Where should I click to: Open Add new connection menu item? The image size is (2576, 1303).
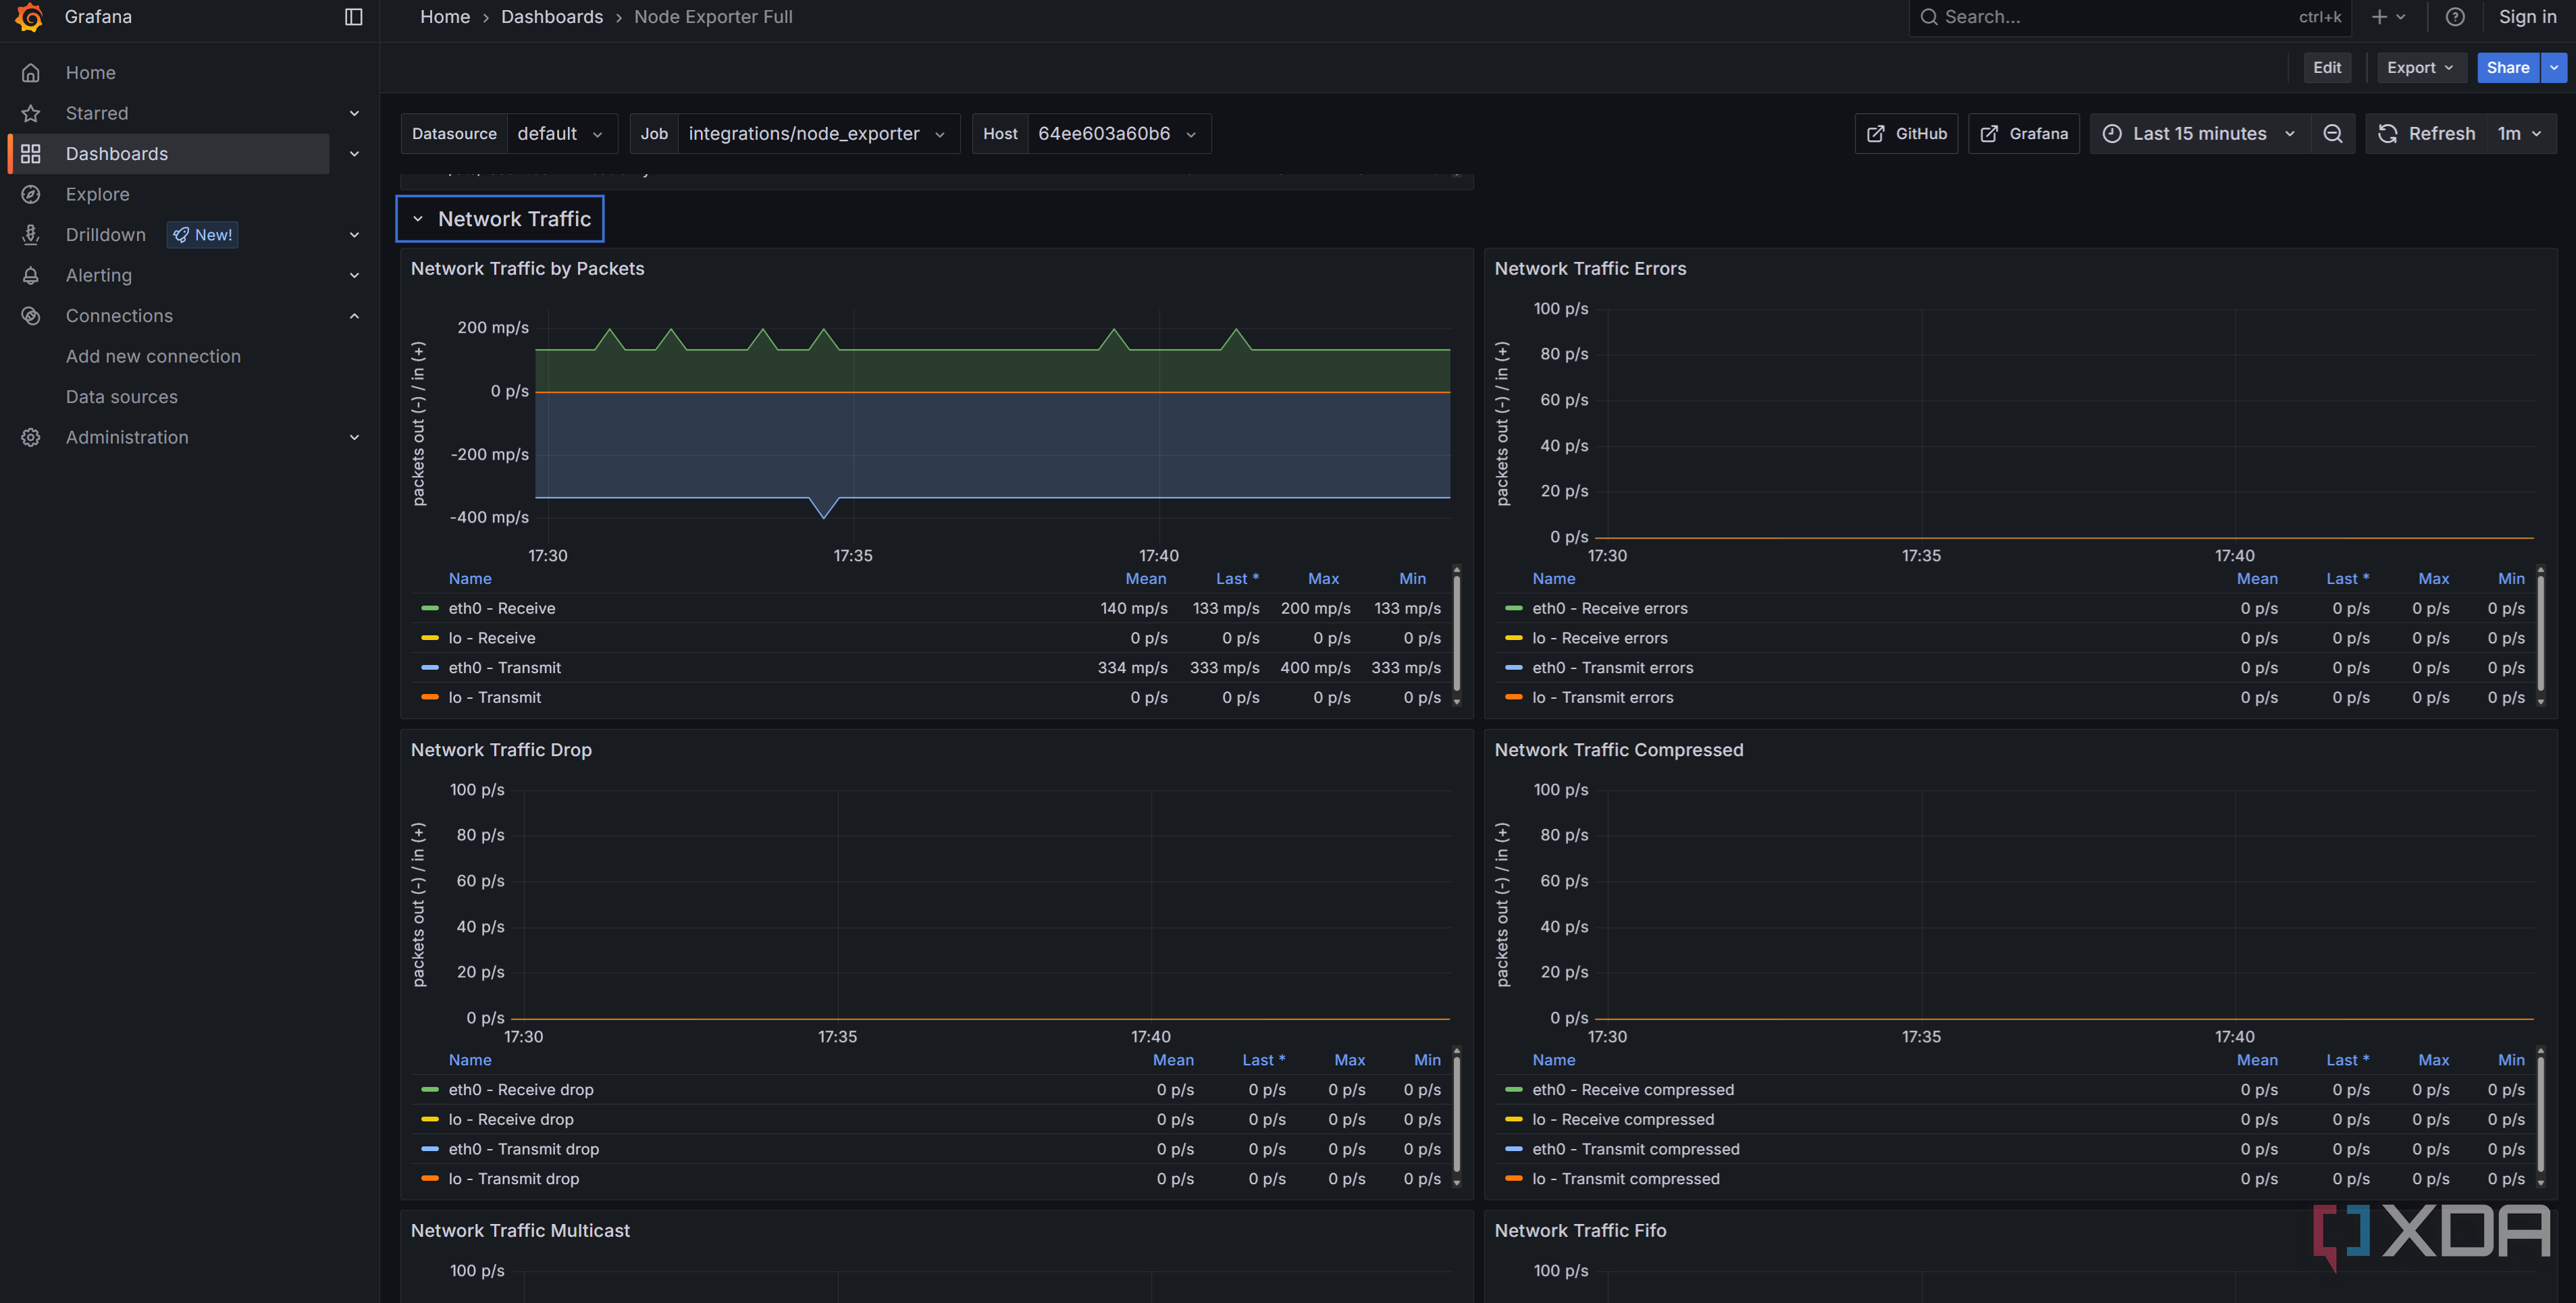click(x=153, y=357)
